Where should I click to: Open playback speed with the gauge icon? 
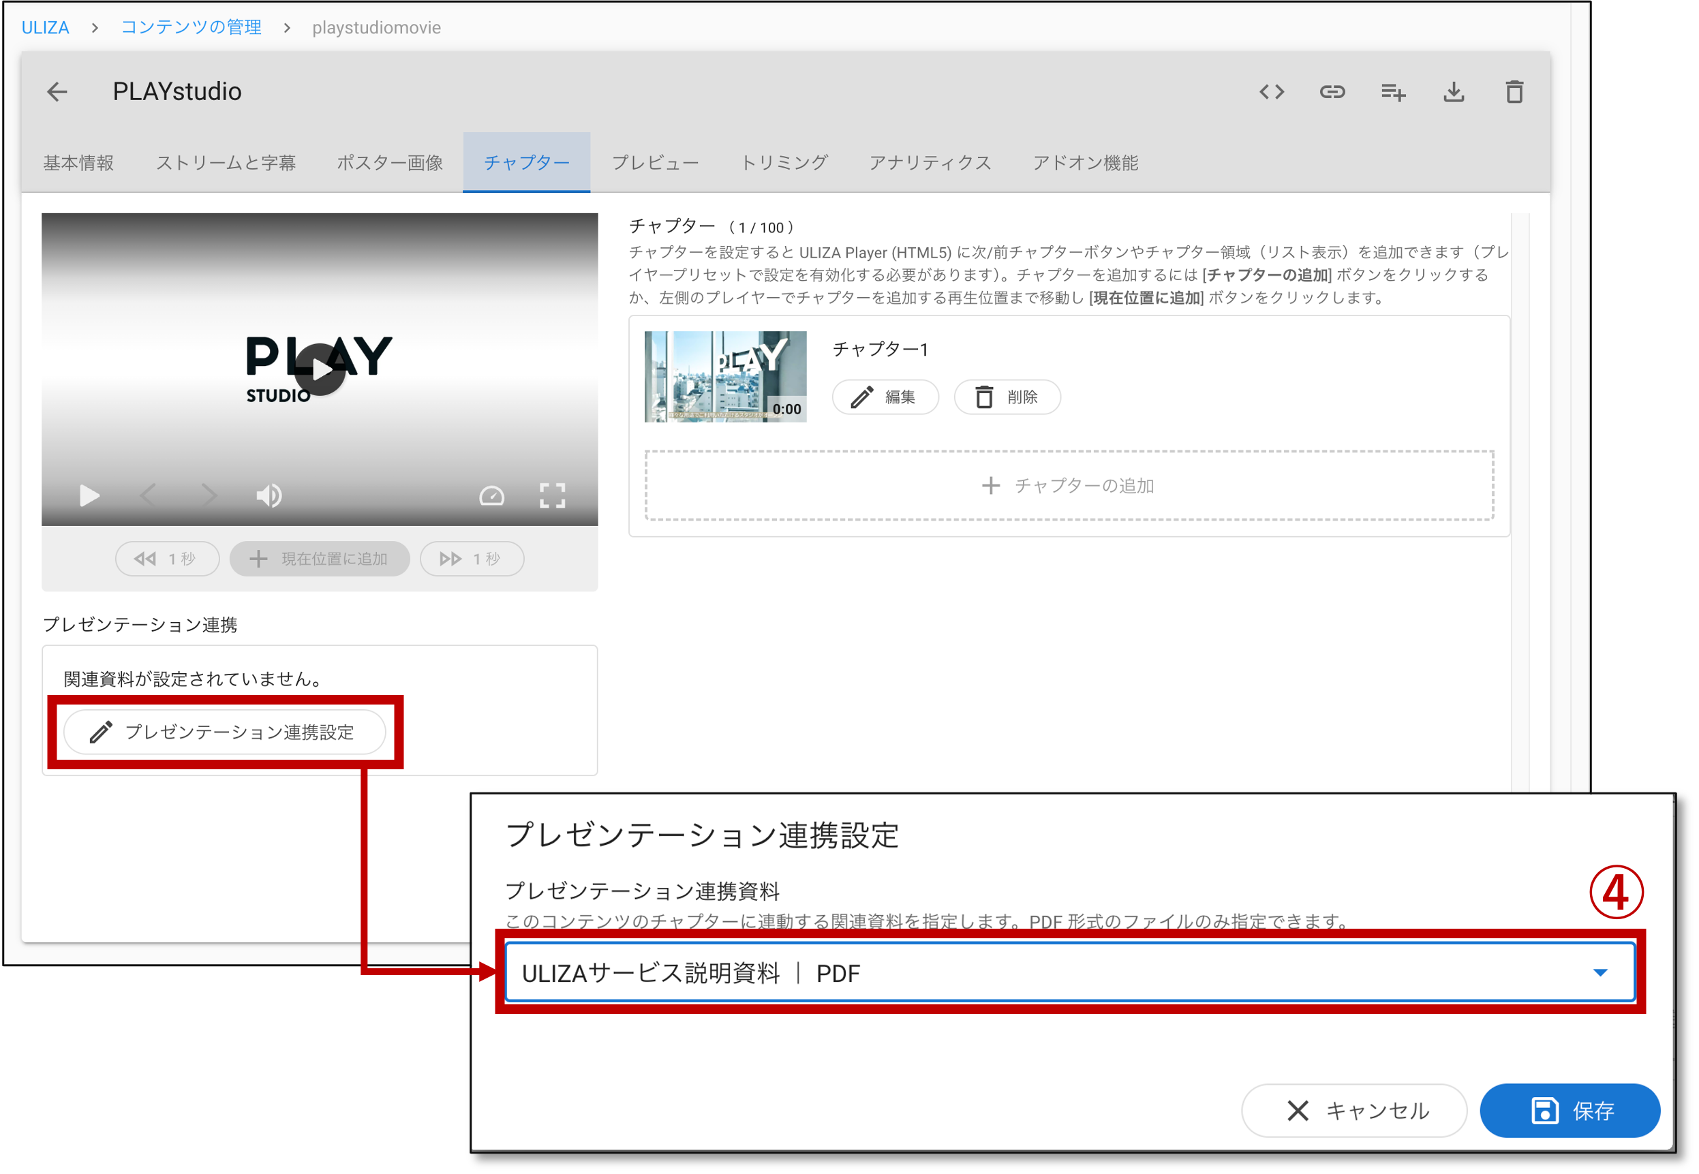tap(492, 496)
